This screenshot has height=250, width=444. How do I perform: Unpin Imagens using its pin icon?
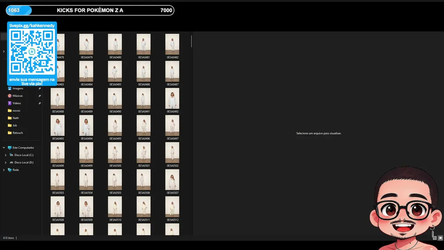point(40,89)
